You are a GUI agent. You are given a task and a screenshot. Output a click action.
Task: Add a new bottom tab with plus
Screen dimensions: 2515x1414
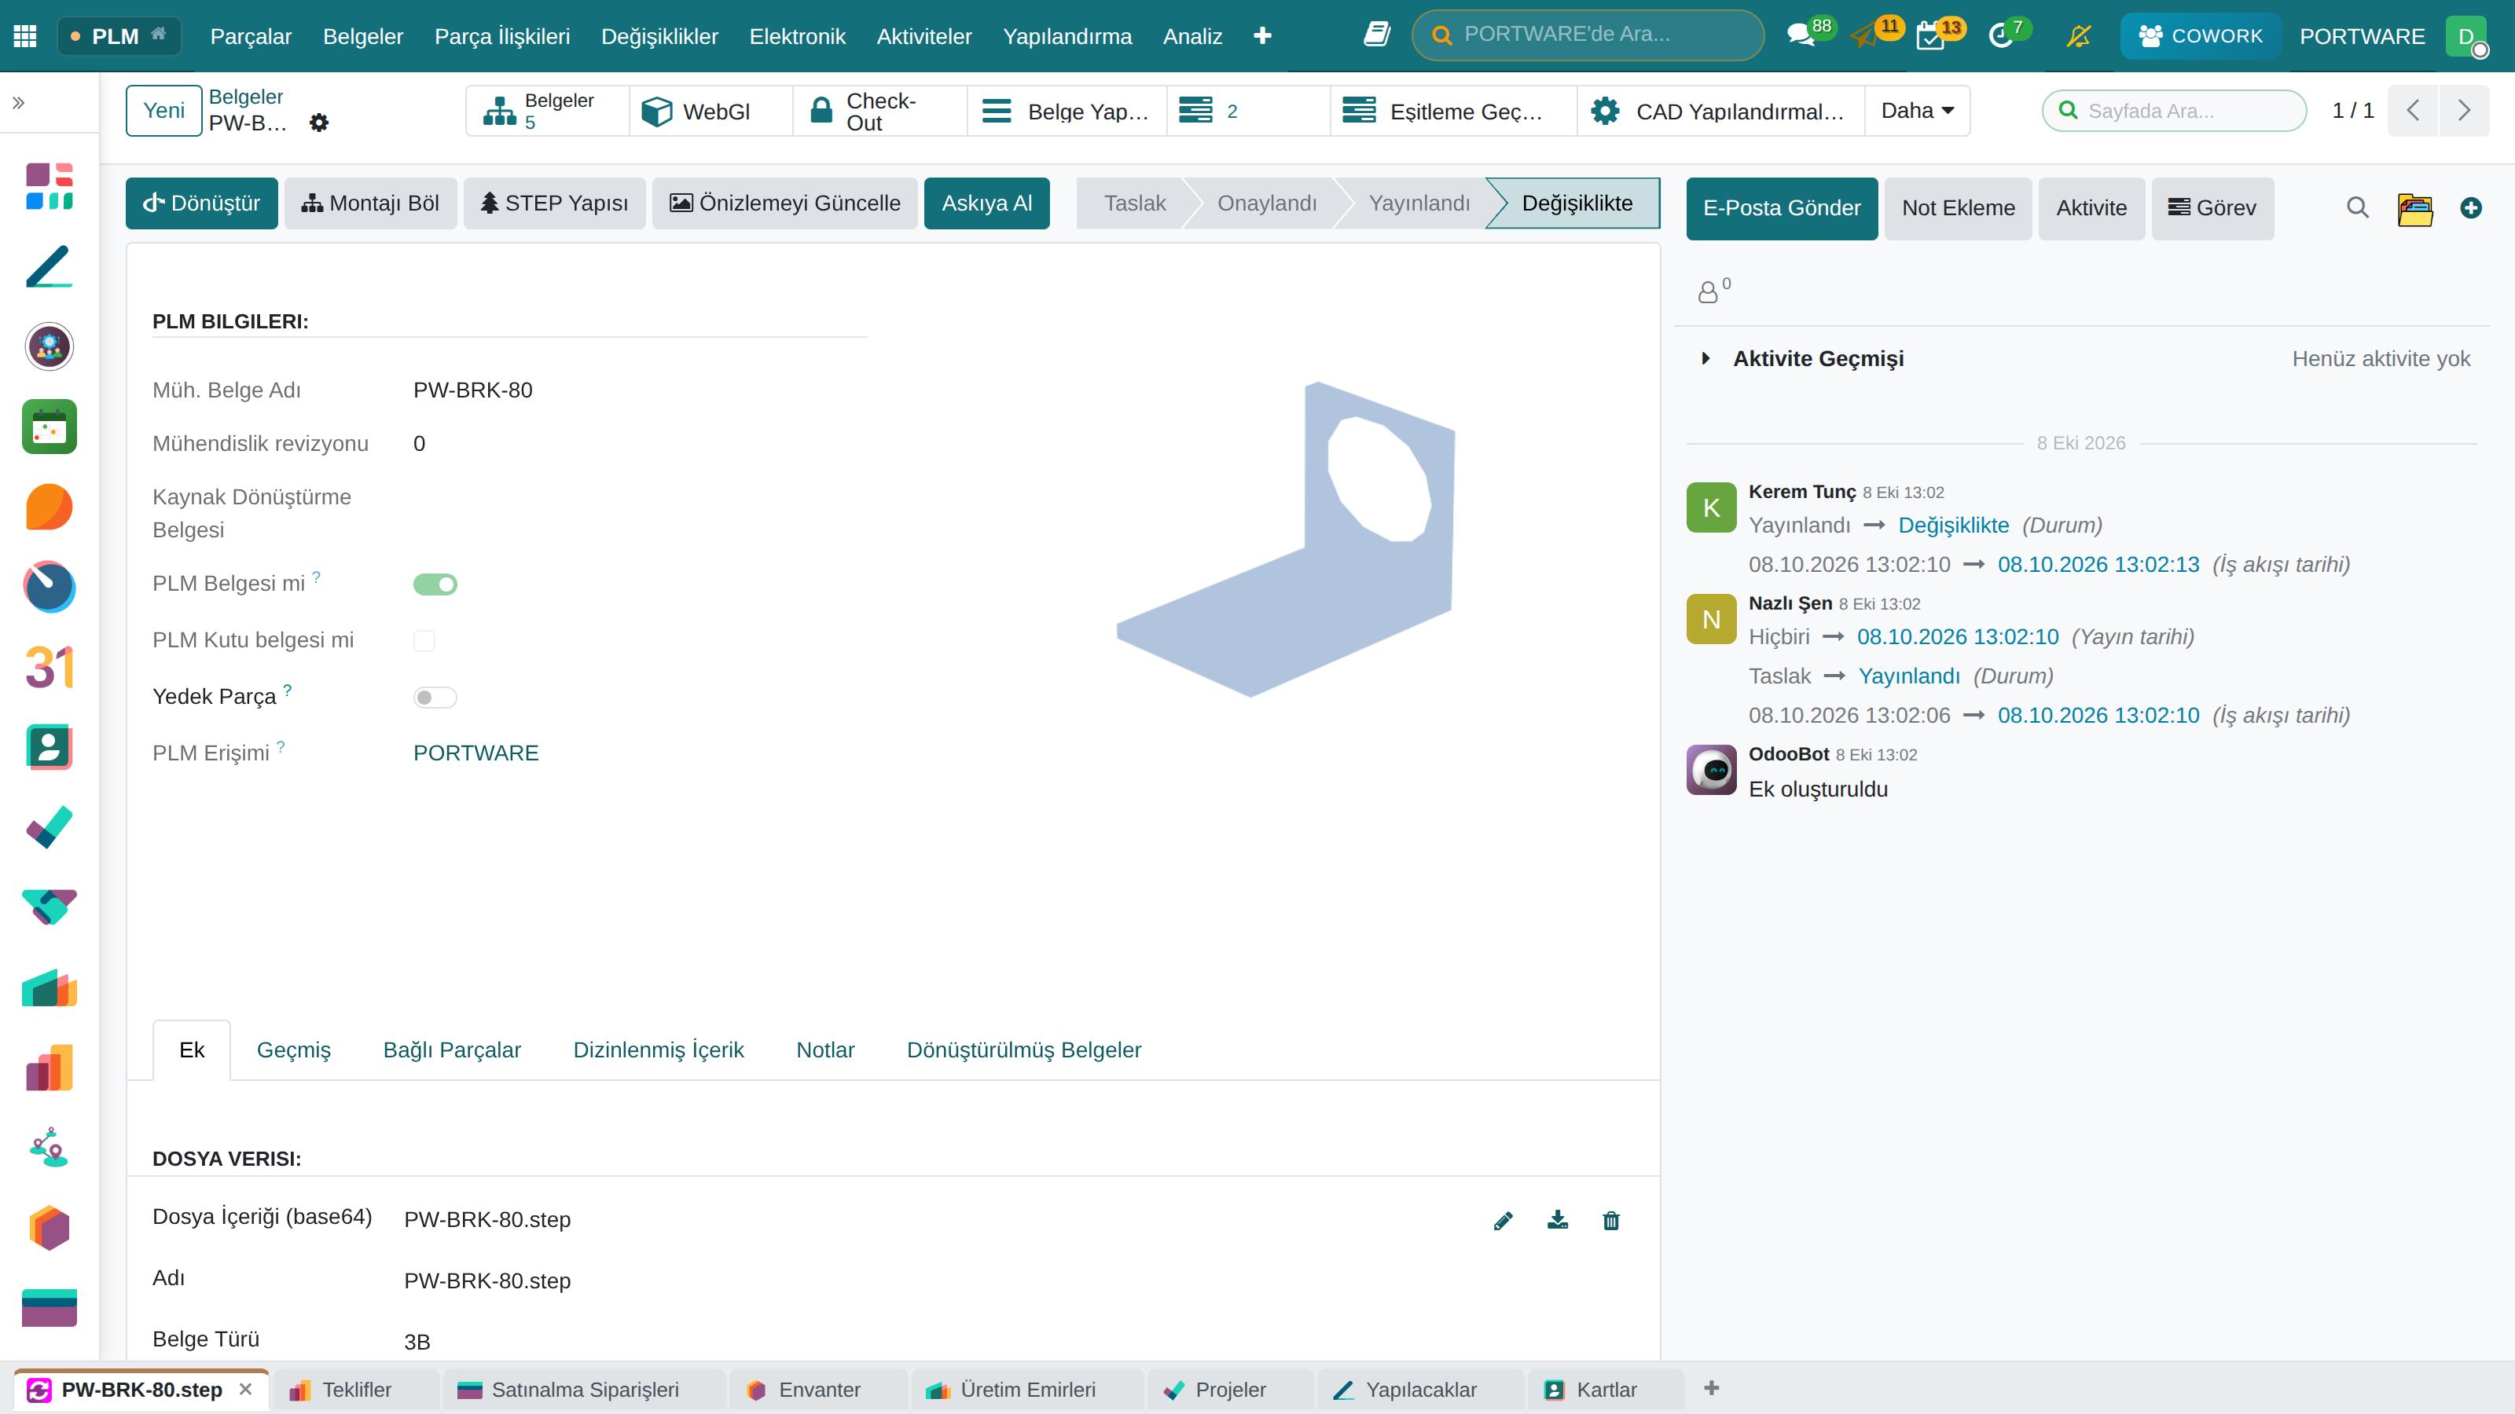pyautogui.click(x=1710, y=1387)
